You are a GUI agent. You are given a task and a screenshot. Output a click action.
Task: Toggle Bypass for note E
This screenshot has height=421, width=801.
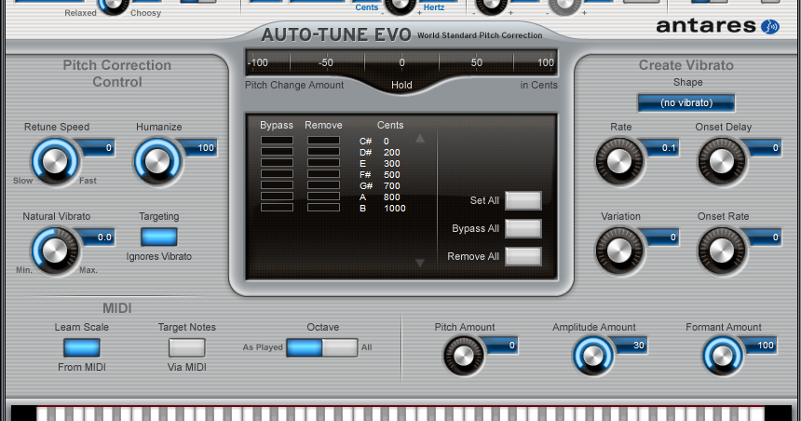(277, 163)
